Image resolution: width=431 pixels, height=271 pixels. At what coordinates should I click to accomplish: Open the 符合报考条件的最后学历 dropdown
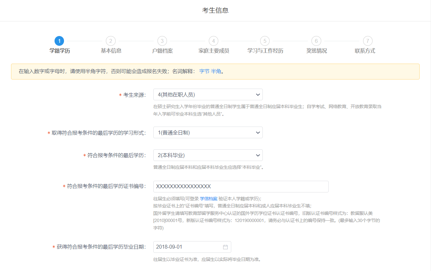pyautogui.click(x=208, y=155)
